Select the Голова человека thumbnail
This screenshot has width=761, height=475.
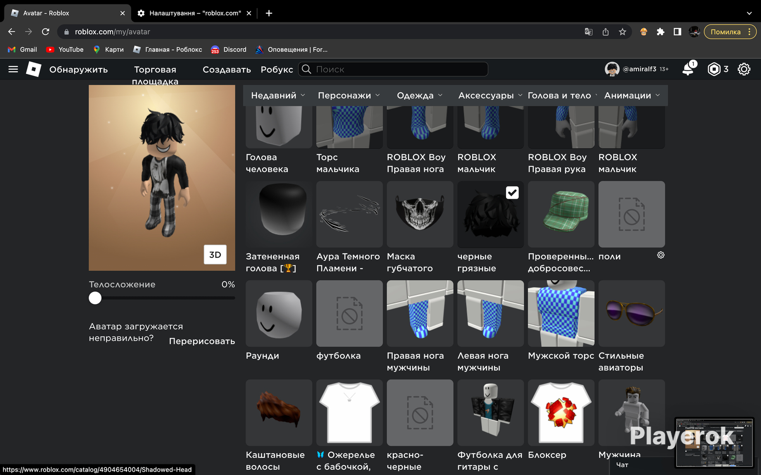(x=279, y=127)
